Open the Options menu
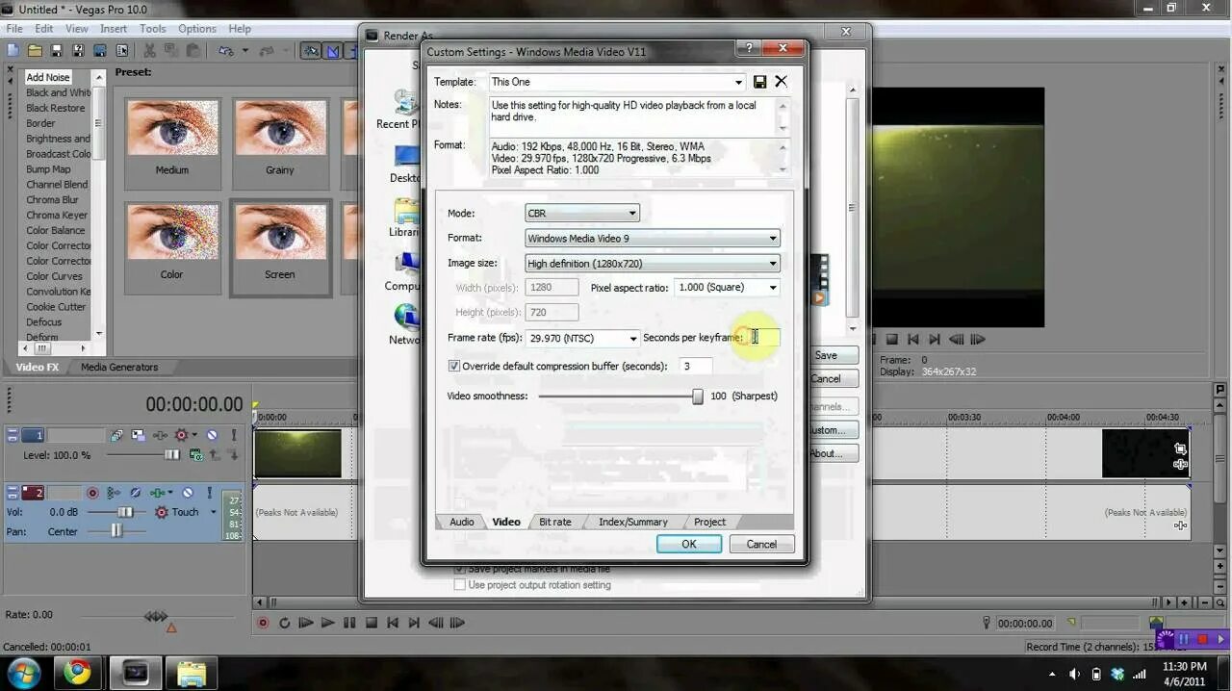 point(196,29)
